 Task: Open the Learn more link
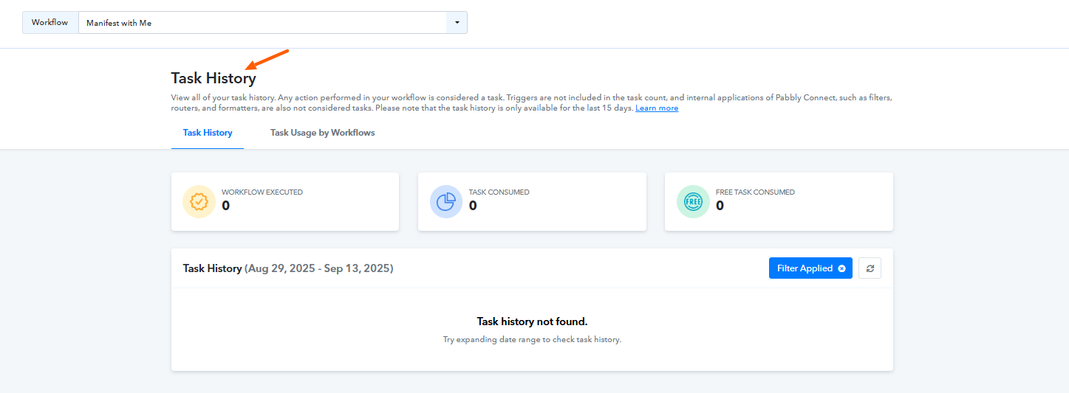click(x=657, y=108)
